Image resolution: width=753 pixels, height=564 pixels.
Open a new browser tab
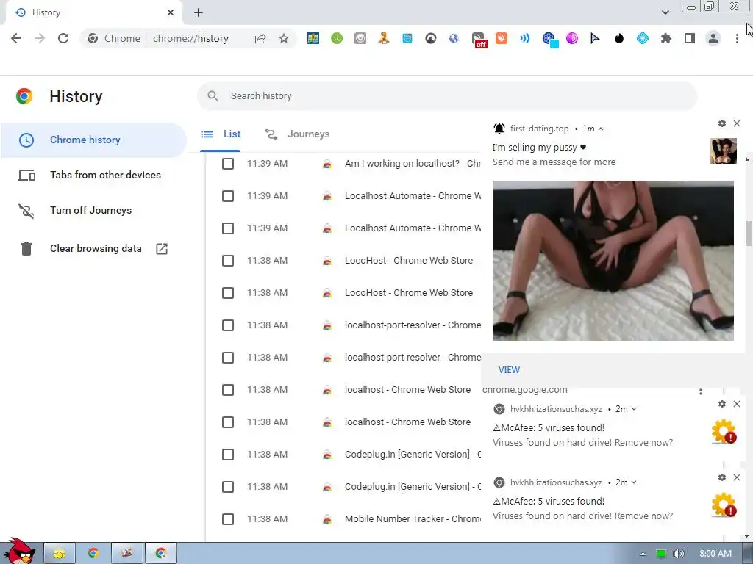[x=199, y=12]
